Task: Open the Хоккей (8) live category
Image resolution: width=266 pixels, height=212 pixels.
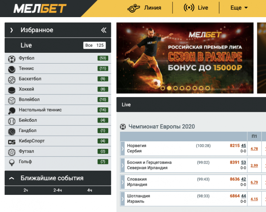Action: pyautogui.click(x=58, y=89)
